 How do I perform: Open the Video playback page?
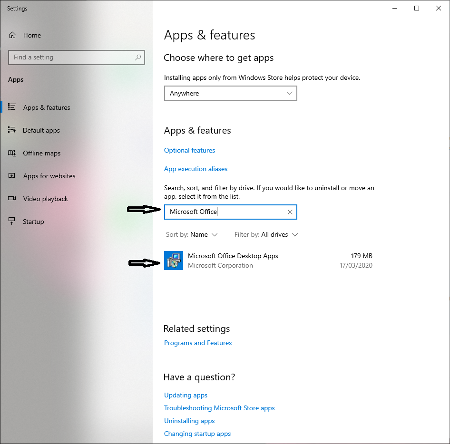(45, 199)
